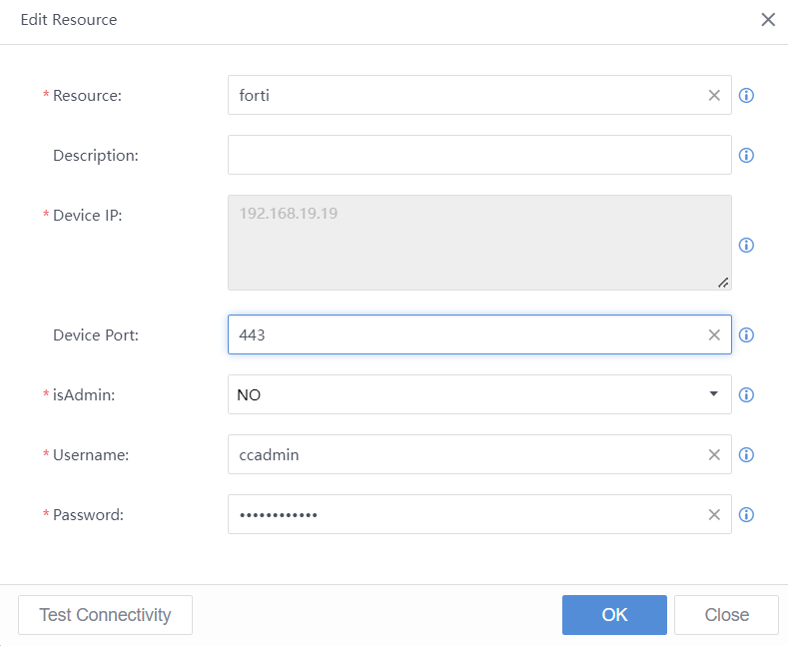788x646 pixels.
Task: Click into the Description text field
Action: click(479, 155)
